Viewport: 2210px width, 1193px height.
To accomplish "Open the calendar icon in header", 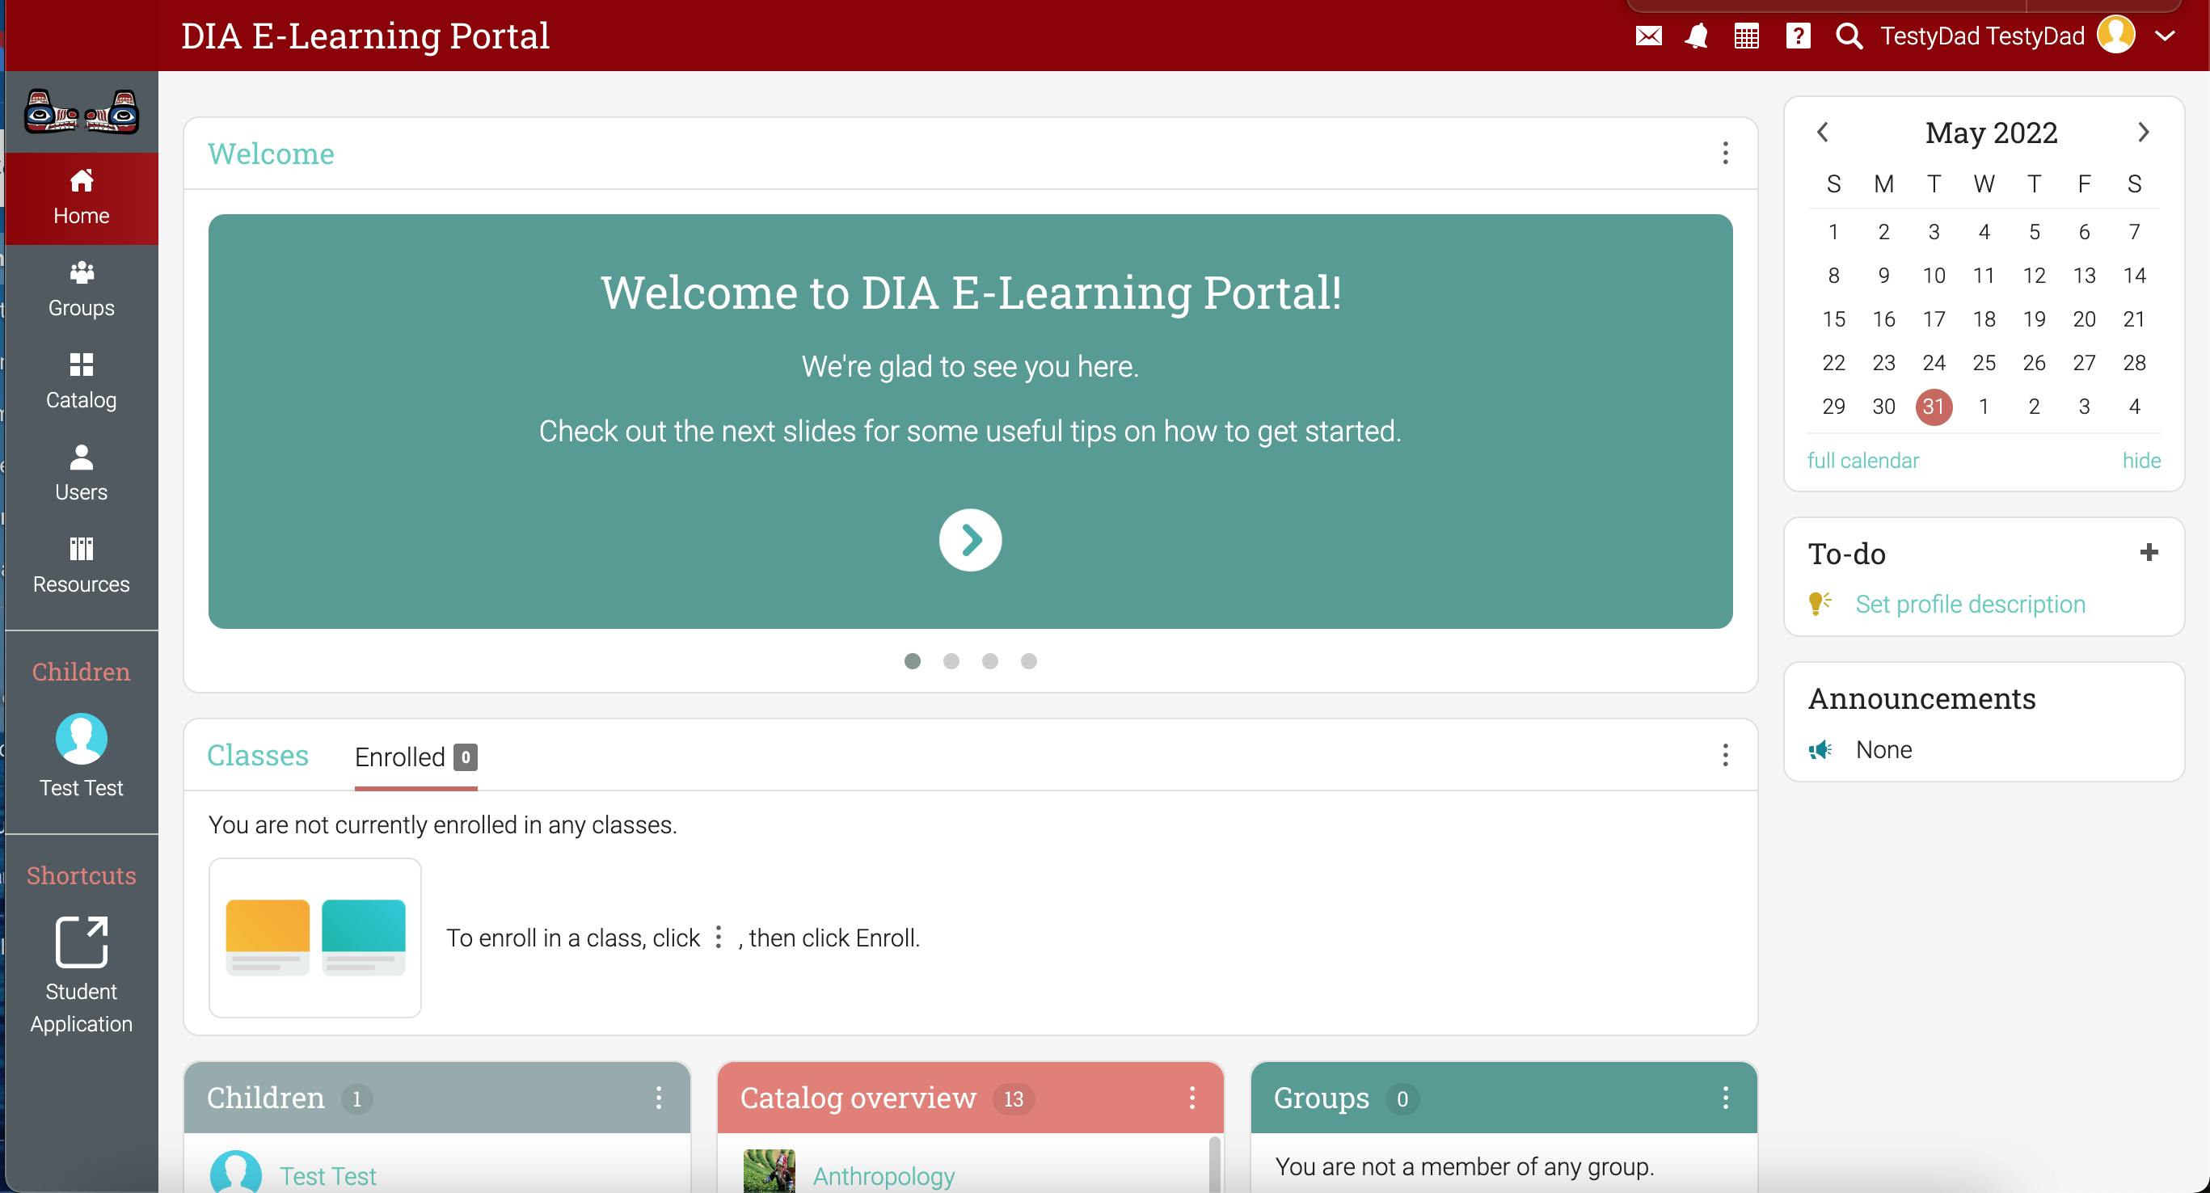I will (1746, 36).
